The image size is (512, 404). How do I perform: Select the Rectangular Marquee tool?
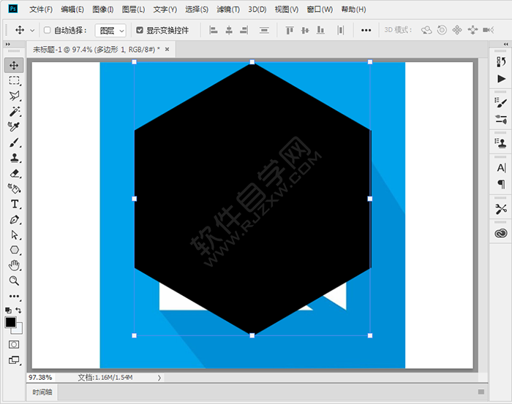click(14, 80)
